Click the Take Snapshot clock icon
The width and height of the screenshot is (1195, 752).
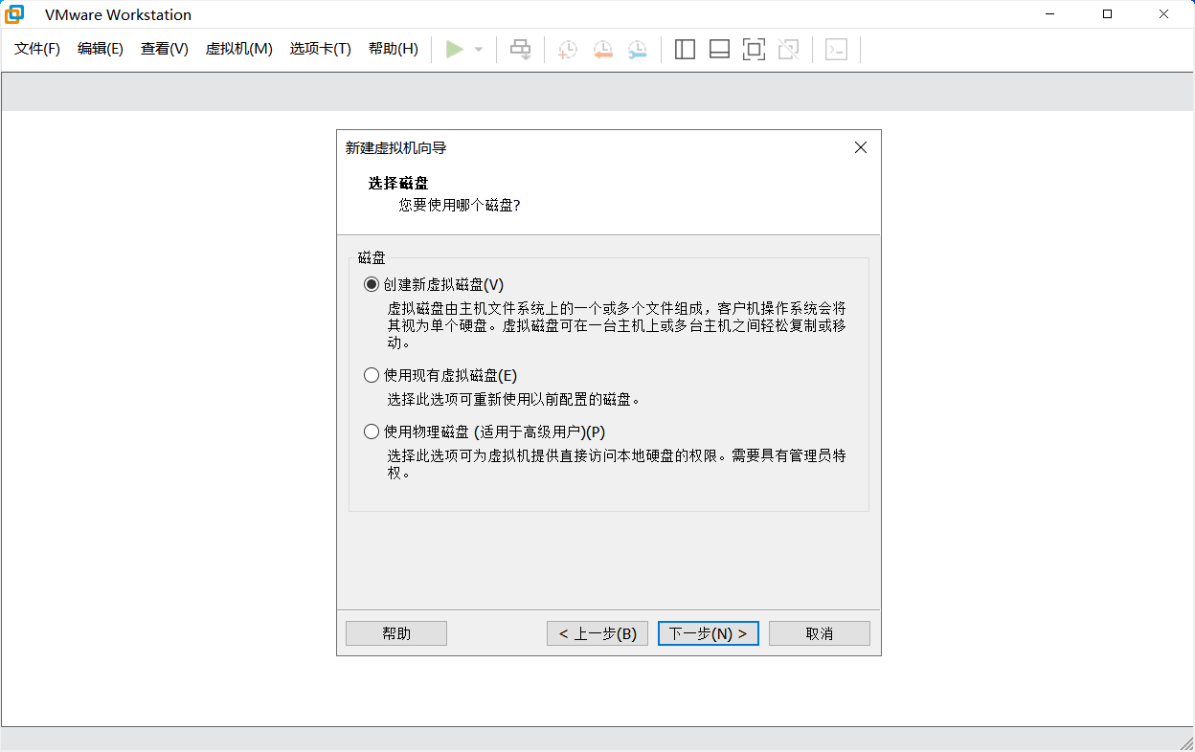tap(568, 50)
